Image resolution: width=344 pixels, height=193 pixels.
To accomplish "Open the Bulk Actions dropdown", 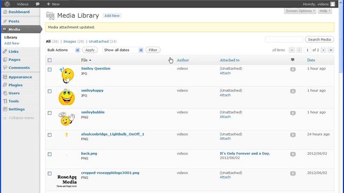I will click(63, 50).
